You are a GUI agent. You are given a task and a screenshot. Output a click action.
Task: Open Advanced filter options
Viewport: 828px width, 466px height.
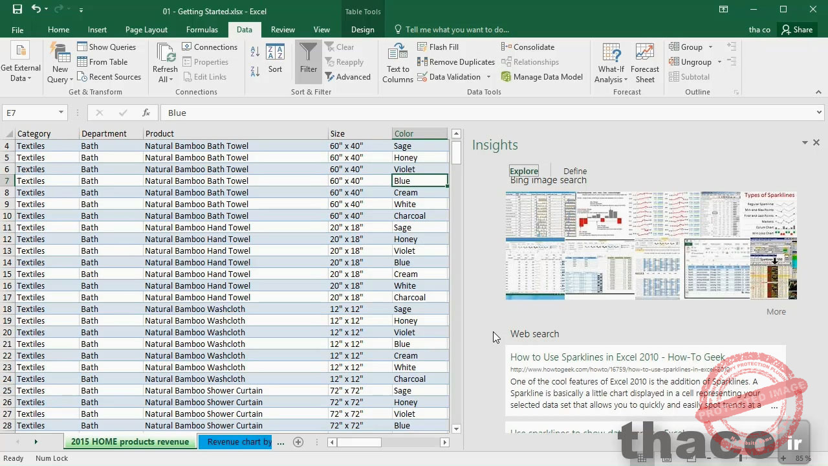tap(348, 77)
